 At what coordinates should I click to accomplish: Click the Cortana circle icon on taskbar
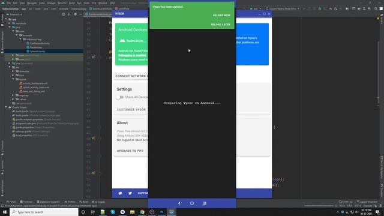[83, 212]
